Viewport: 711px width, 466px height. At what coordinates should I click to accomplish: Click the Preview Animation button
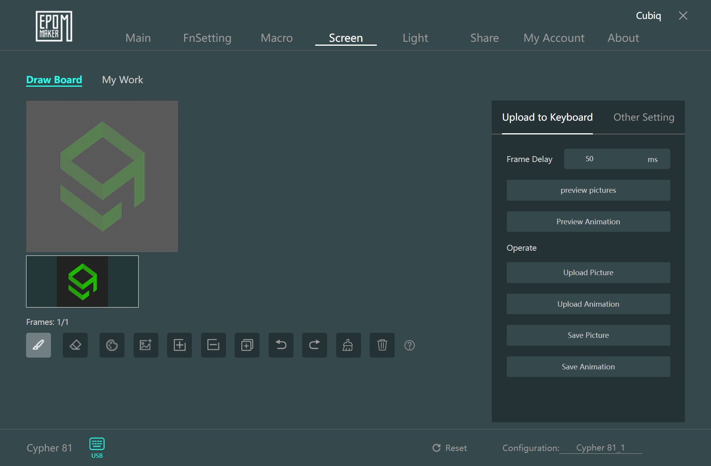pos(589,222)
